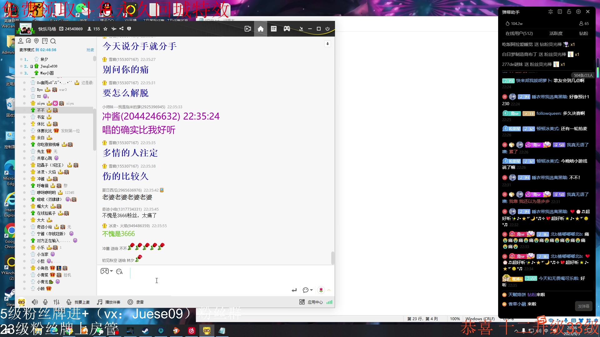Click the green audio signal bars indicator

[x=329, y=302]
